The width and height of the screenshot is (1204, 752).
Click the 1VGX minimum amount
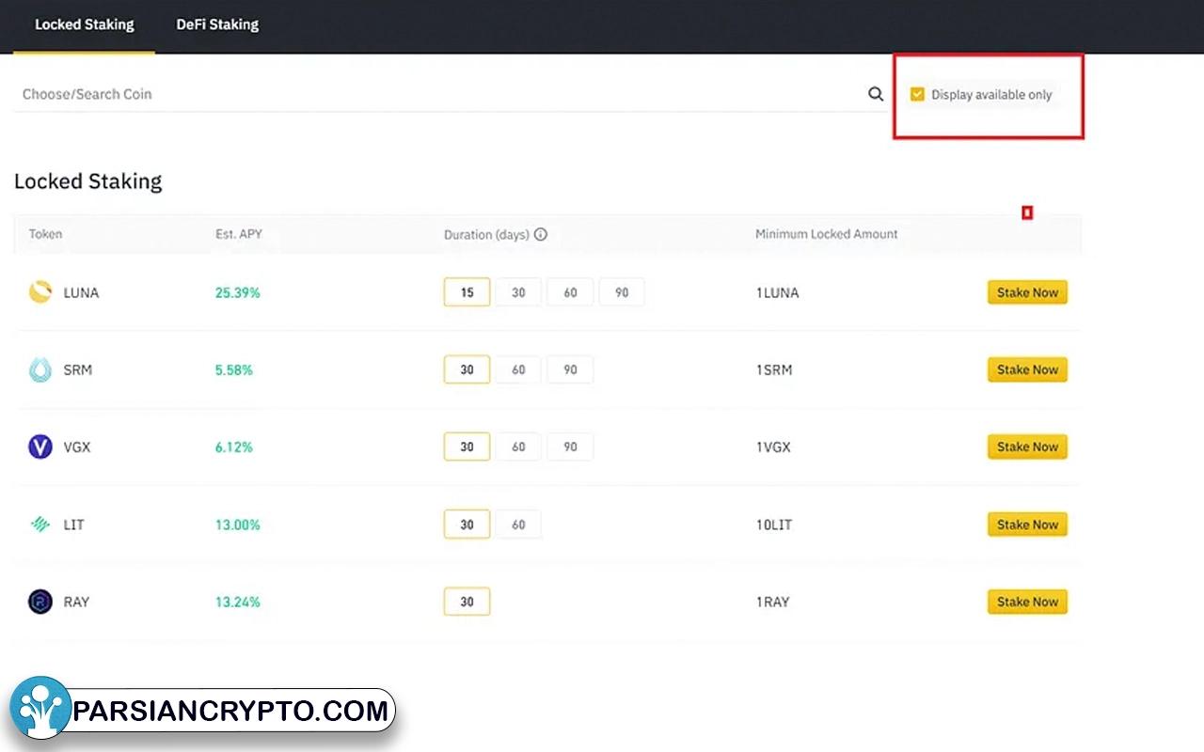[x=773, y=446]
